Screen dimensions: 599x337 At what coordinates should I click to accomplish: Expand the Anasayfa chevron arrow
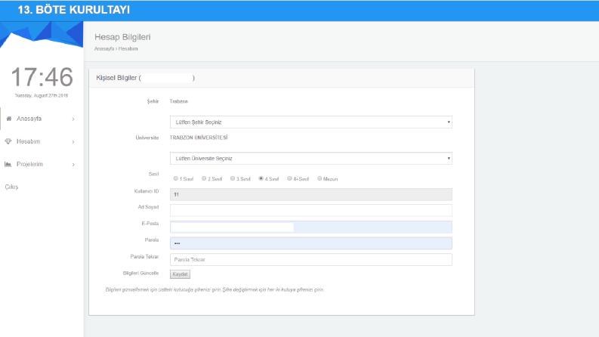coord(73,119)
